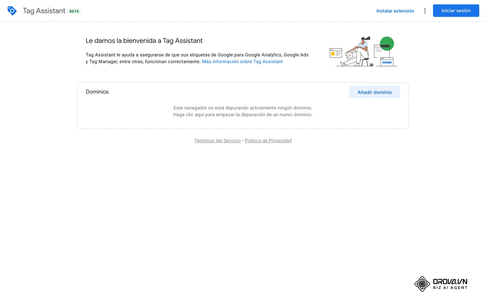Open Más información sobre Tag Assistant link

pos(242,62)
